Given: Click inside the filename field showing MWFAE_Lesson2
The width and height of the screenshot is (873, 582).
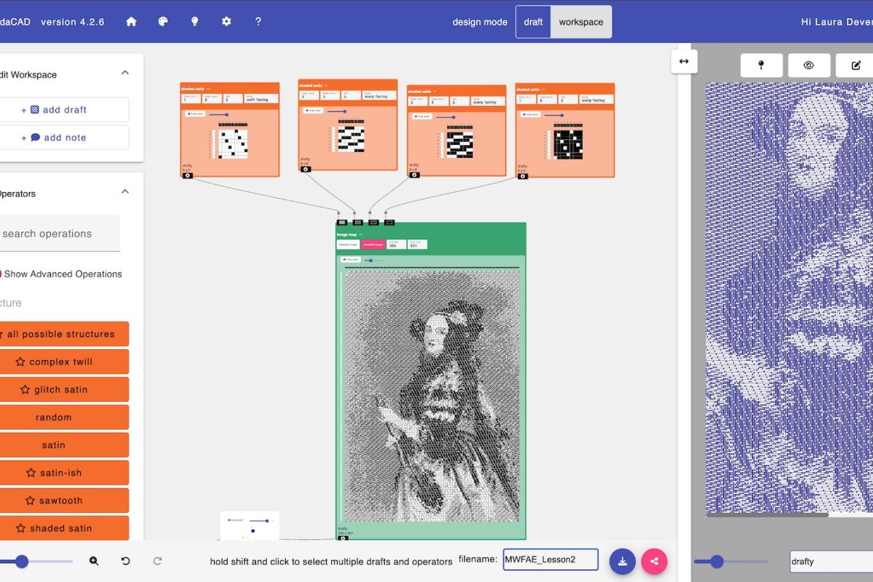Looking at the screenshot, I should pos(551,559).
